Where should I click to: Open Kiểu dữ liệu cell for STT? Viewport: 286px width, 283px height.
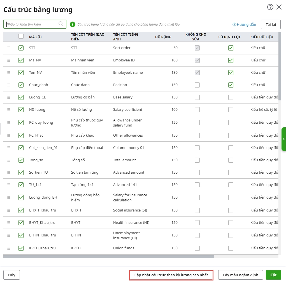(x=258, y=48)
